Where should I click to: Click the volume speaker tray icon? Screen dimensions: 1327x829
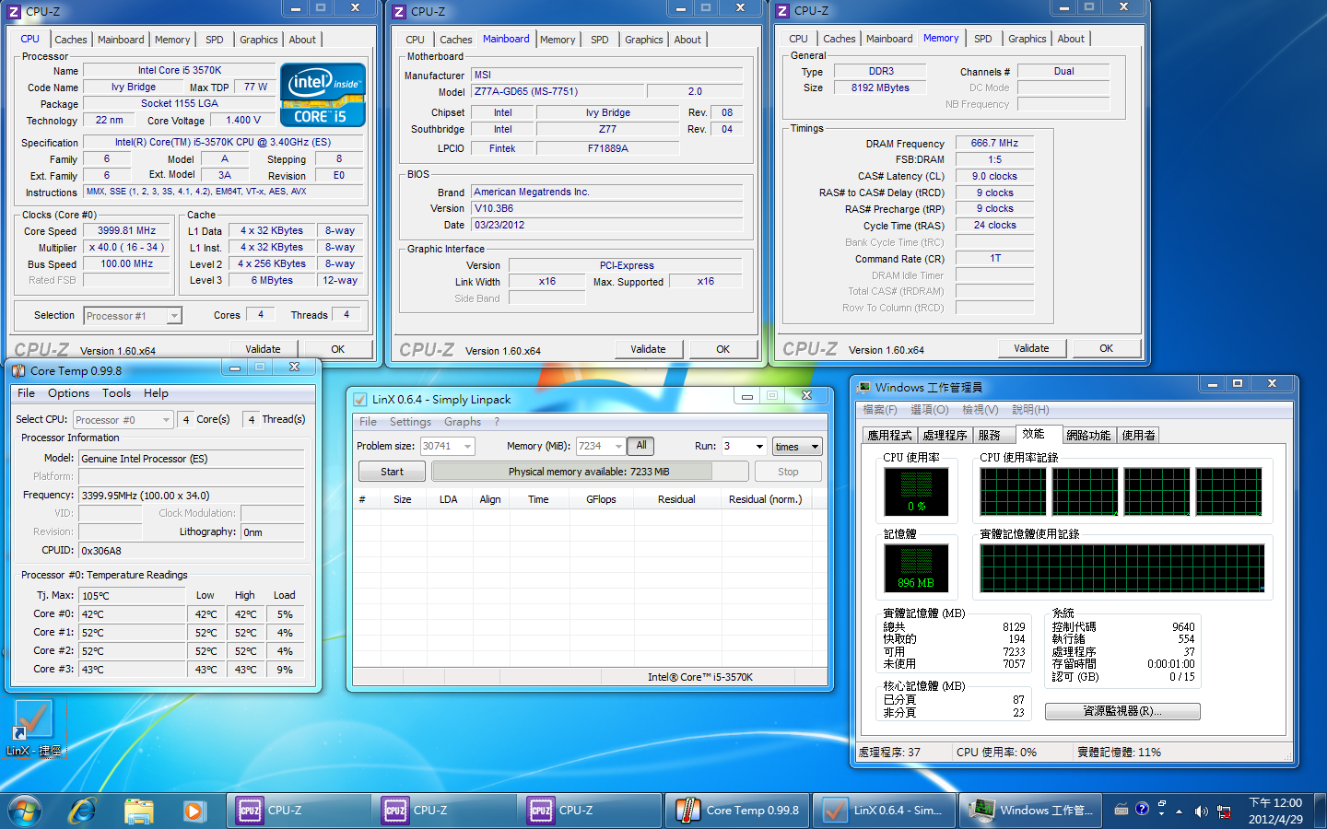pos(1201,811)
